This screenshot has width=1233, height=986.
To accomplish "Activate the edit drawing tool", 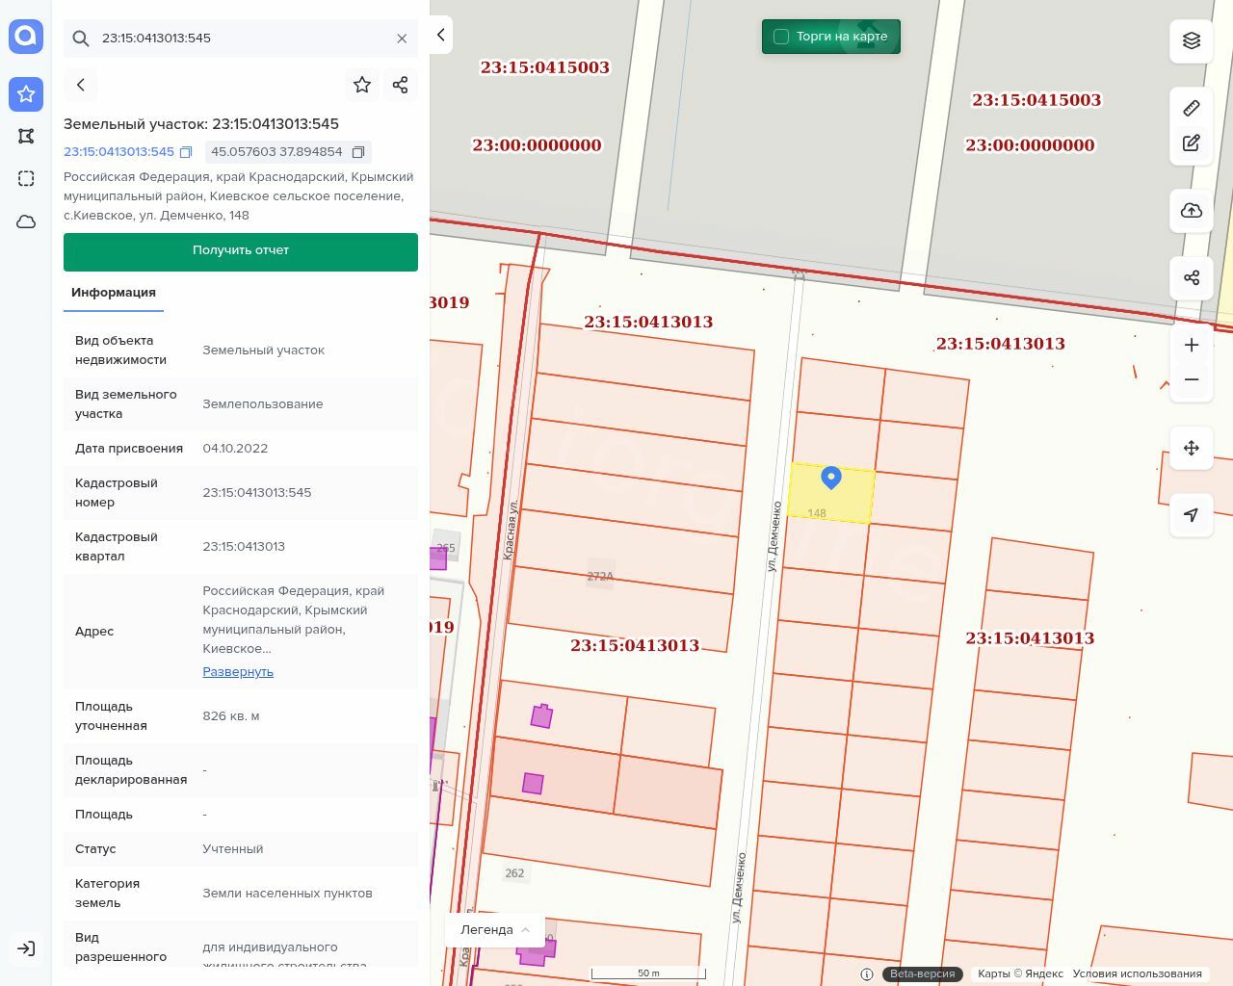I will coord(1192,143).
